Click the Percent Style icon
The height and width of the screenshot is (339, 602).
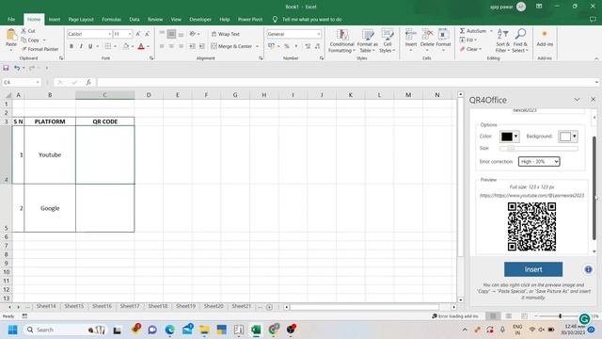(286, 46)
